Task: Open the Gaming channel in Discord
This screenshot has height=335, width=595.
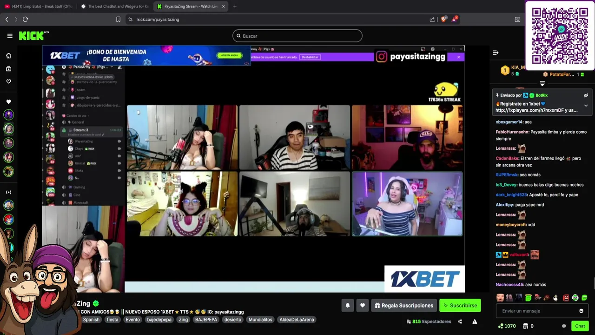Action: click(x=79, y=187)
